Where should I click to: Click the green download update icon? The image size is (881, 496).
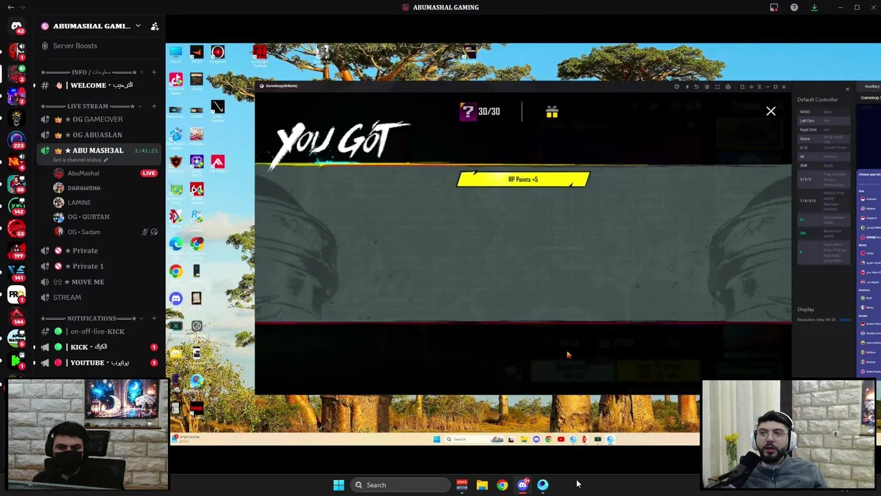click(x=814, y=8)
